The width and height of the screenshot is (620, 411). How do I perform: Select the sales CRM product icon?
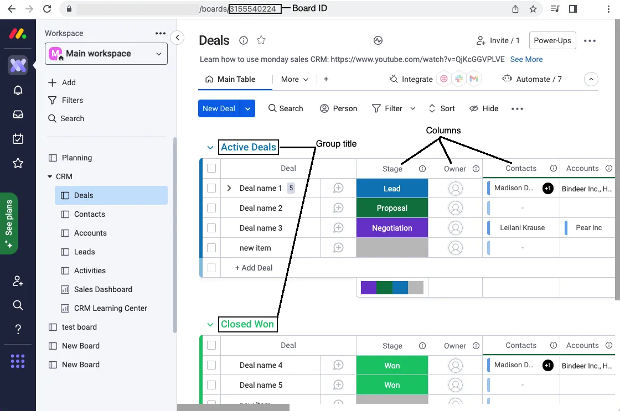click(x=18, y=65)
